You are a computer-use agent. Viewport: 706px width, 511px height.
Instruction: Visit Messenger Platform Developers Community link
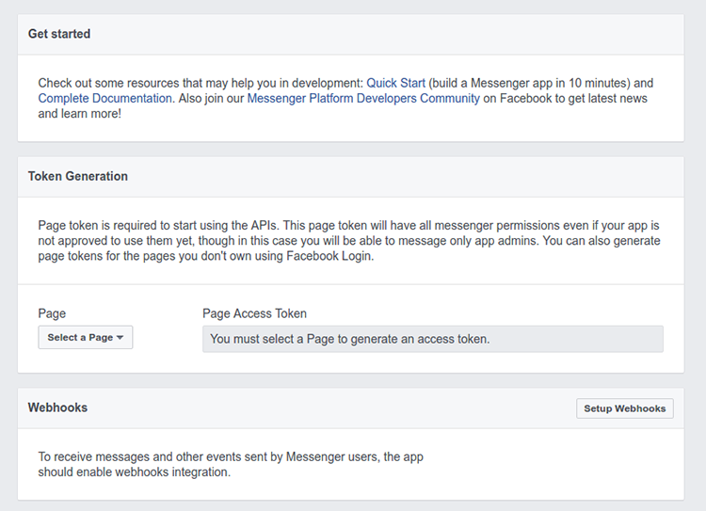(363, 98)
